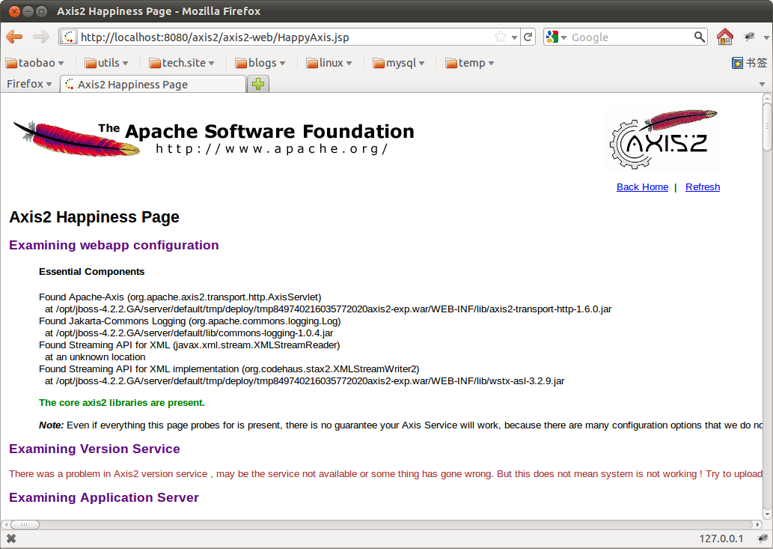
Task: Close the find bar at bottom left
Action: [x=11, y=539]
